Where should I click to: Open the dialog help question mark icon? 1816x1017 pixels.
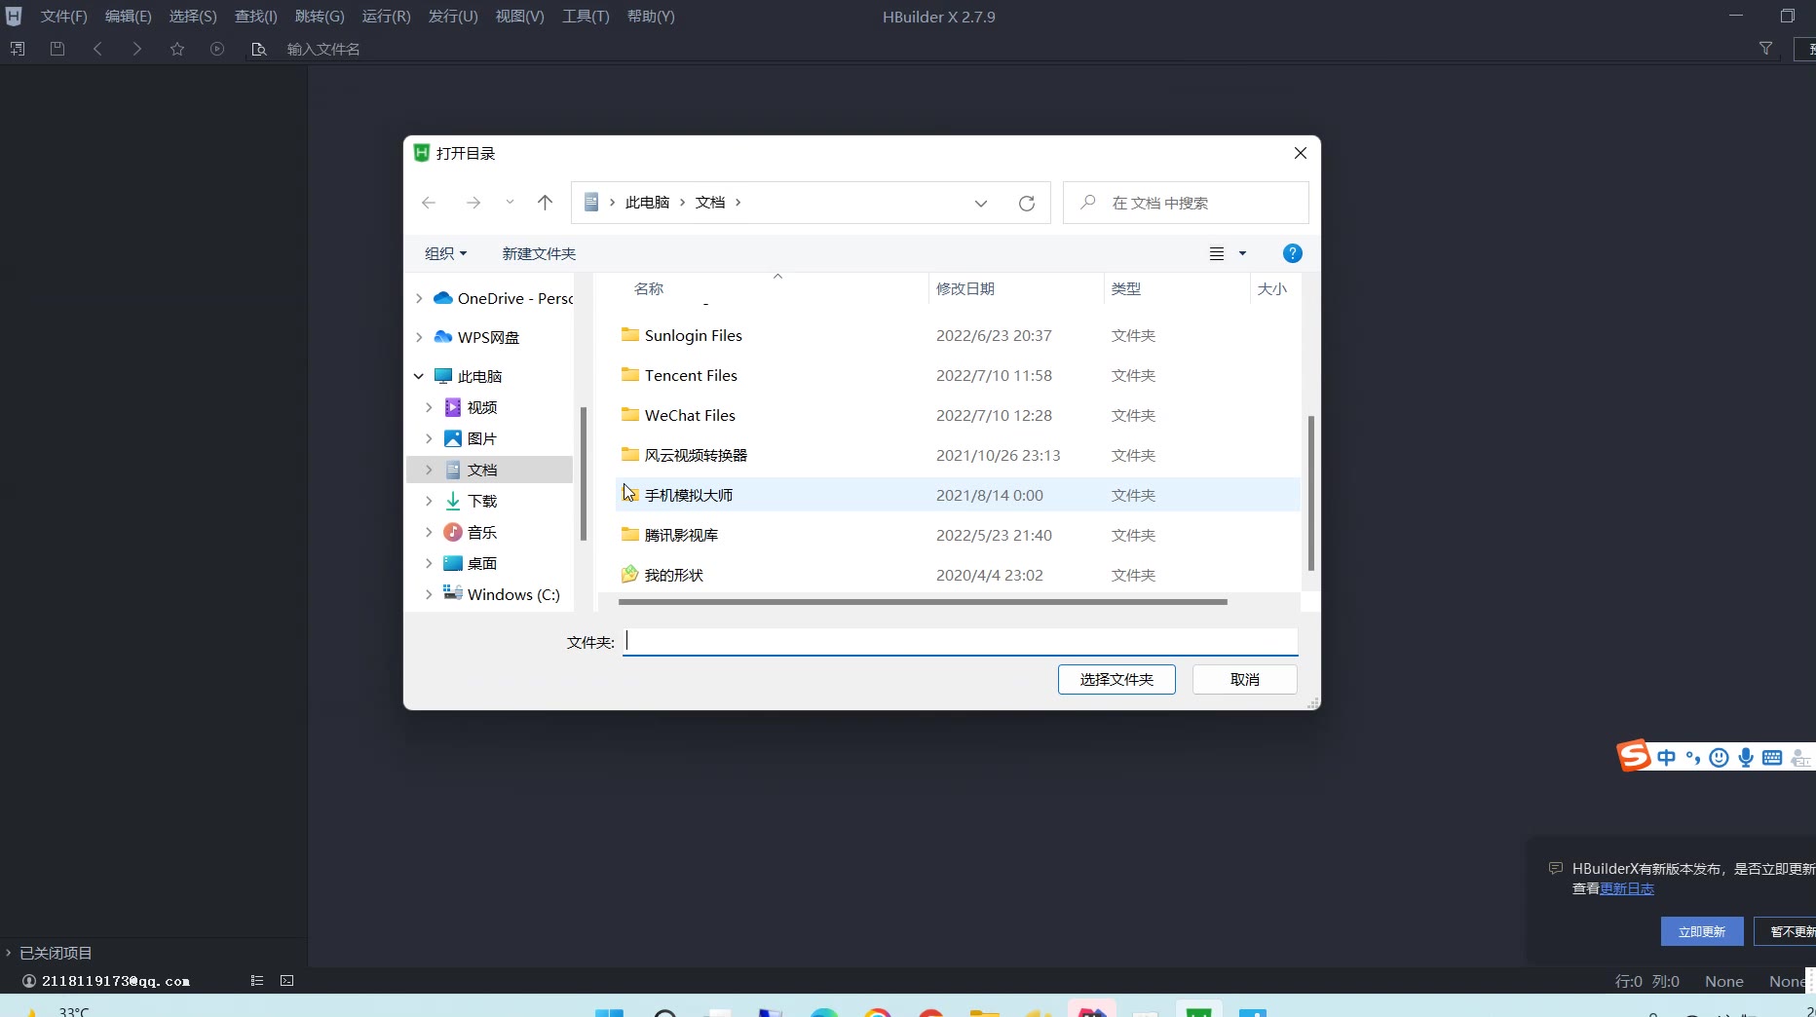coord(1293,253)
